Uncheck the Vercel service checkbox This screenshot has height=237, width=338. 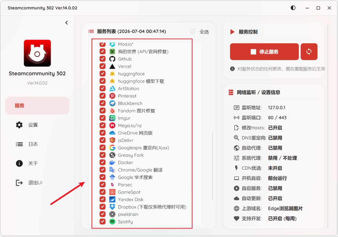[x=102, y=66]
